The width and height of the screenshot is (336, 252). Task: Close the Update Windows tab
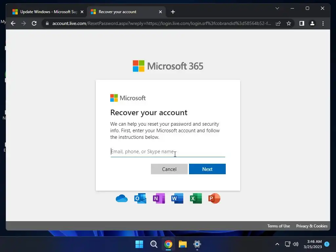82,12
